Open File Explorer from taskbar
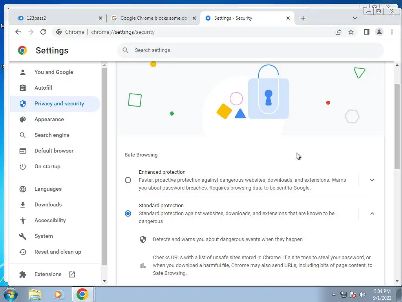Image resolution: width=402 pixels, height=302 pixels. 35,294
